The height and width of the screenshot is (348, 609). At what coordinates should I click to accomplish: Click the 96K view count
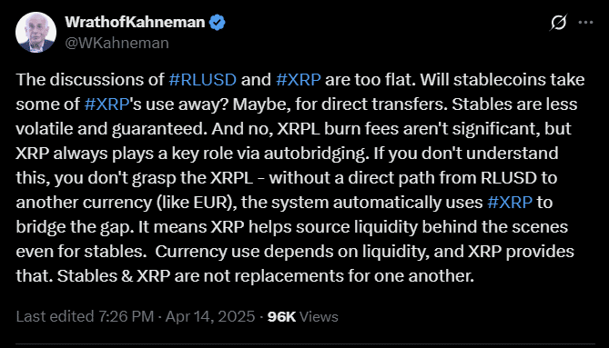[x=281, y=317]
